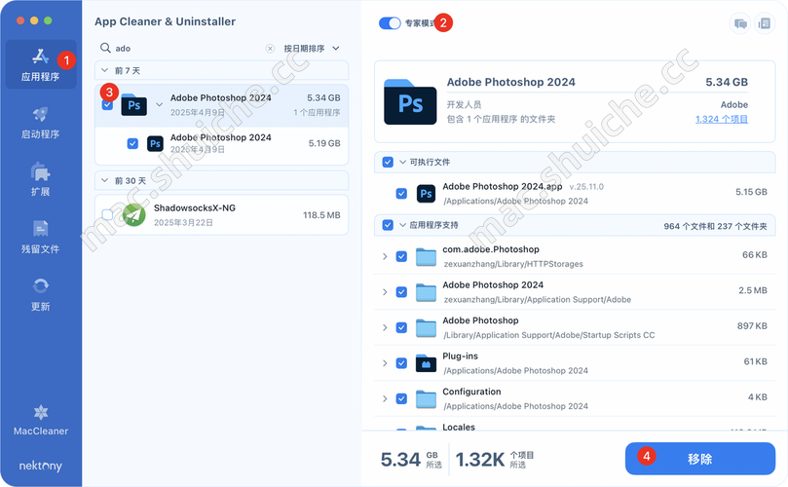The height and width of the screenshot is (487, 788).
Task: Clear the search field with the x icon
Action: coord(270,48)
